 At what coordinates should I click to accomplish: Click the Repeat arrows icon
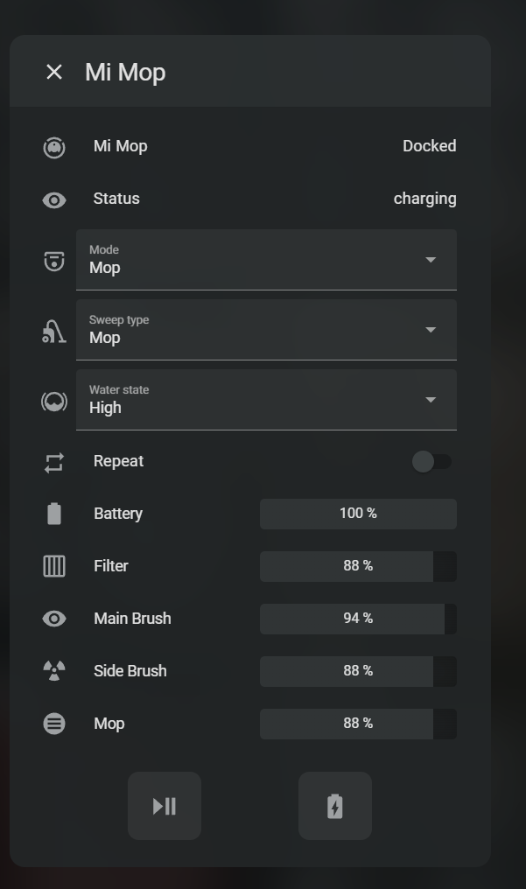click(x=54, y=462)
